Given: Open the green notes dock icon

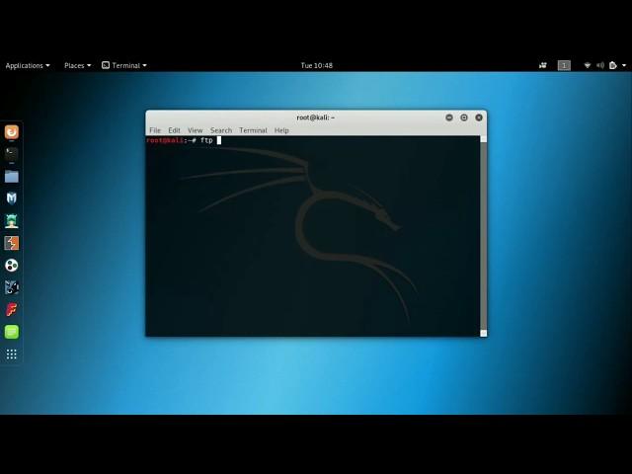Looking at the screenshot, I should point(11,332).
